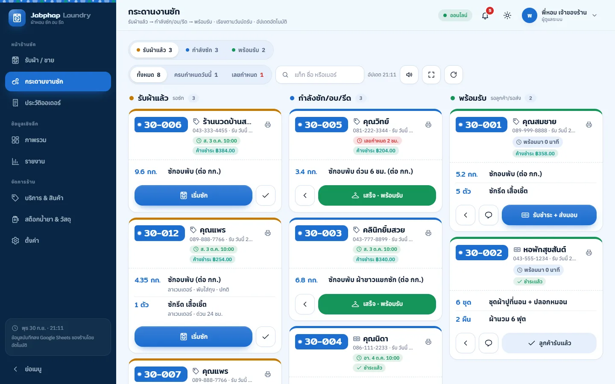Start washing order 30-006
The height and width of the screenshot is (384, 615).
[x=193, y=195]
